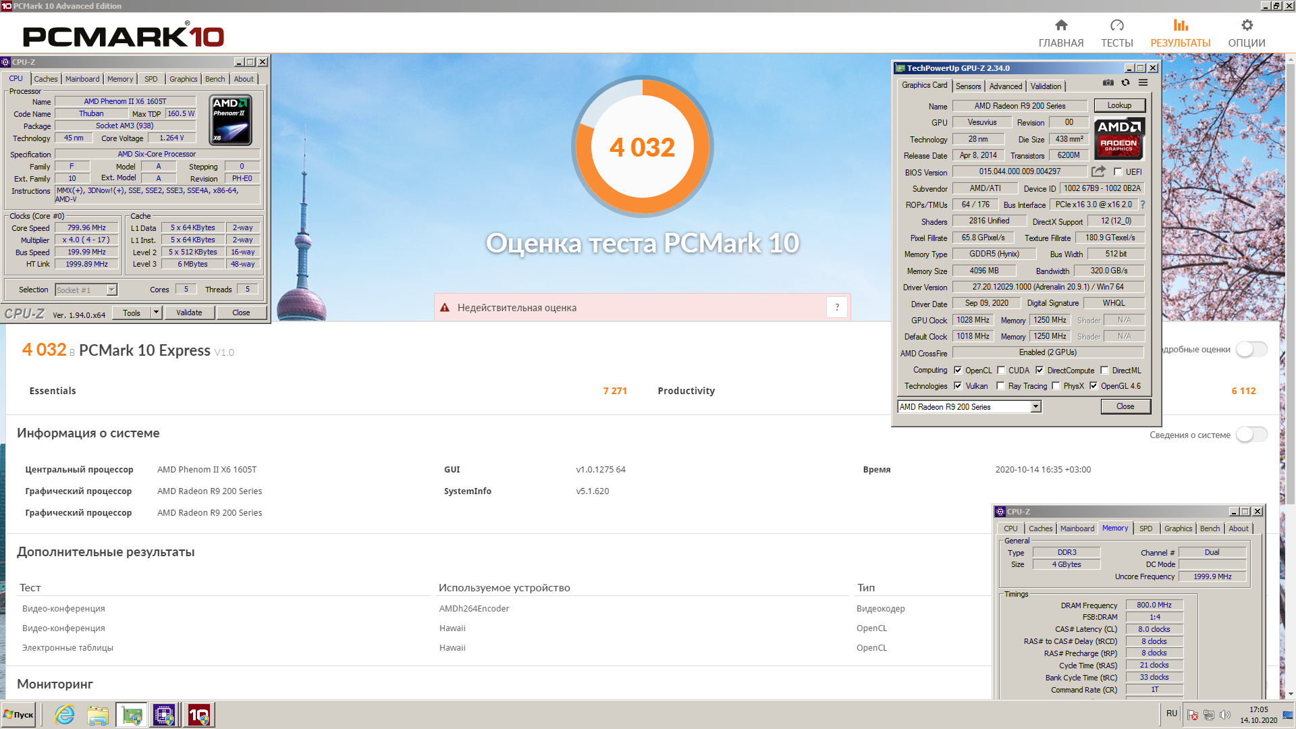The height and width of the screenshot is (729, 1296).
Task: Enable the Подробные оценки switch
Action: 1251,349
